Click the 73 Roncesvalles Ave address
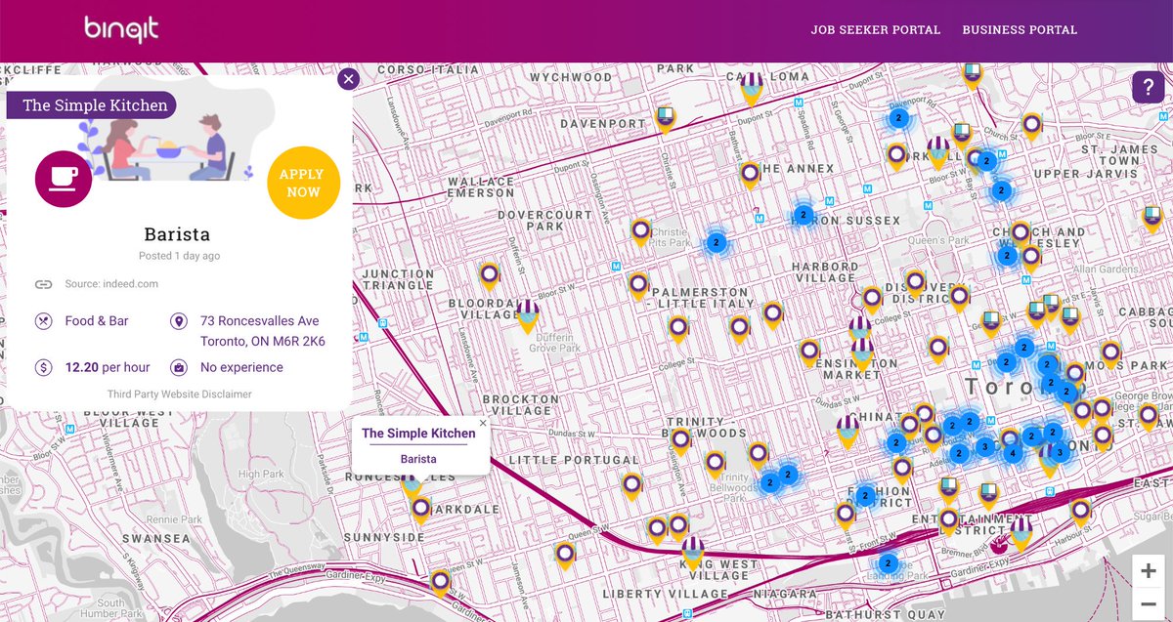The image size is (1173, 622). 263,331
